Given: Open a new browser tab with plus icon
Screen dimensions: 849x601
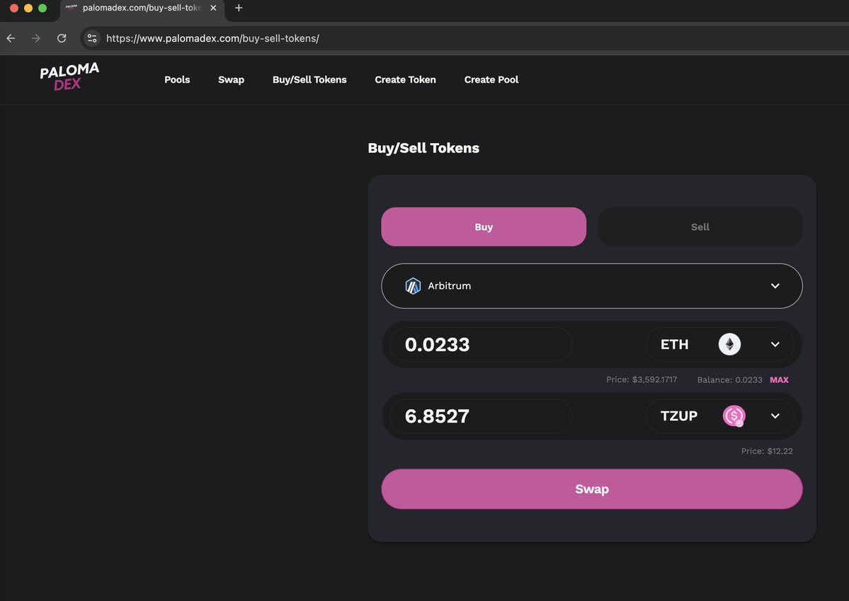Looking at the screenshot, I should [x=239, y=8].
